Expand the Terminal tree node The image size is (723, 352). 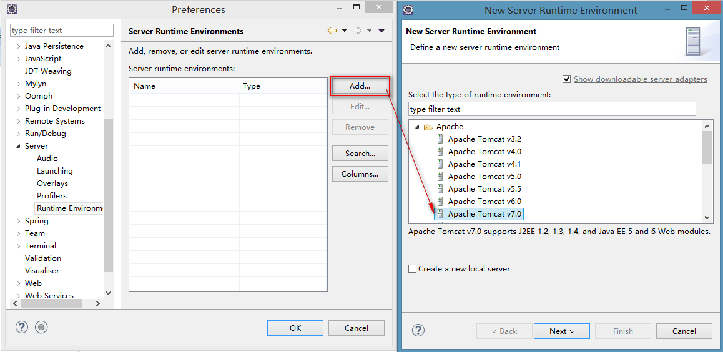click(x=19, y=245)
